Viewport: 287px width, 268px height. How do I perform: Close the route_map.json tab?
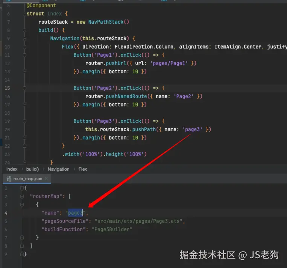click(47, 179)
